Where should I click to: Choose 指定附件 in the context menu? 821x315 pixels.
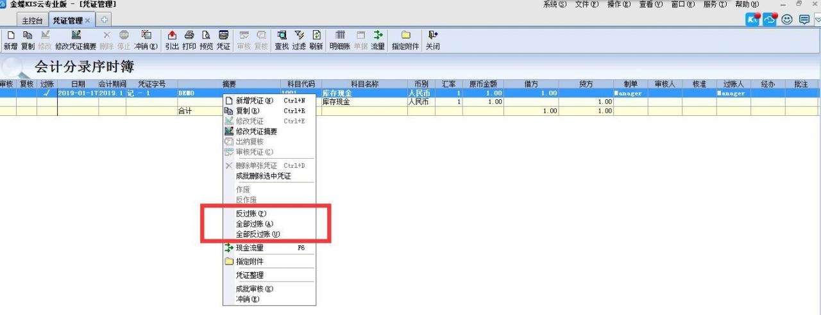coord(269,261)
